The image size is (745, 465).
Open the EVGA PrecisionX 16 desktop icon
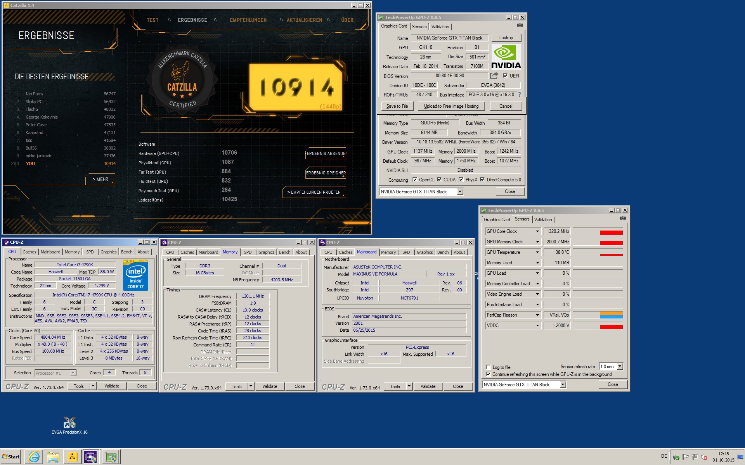[x=69, y=425]
